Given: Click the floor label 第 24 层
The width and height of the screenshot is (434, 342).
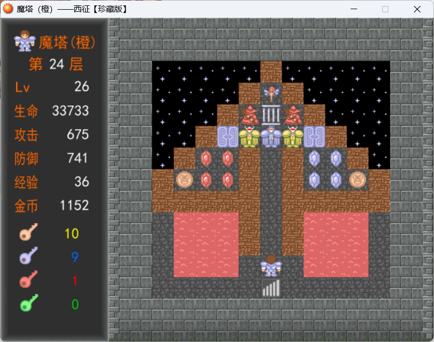Looking at the screenshot, I should click(56, 64).
